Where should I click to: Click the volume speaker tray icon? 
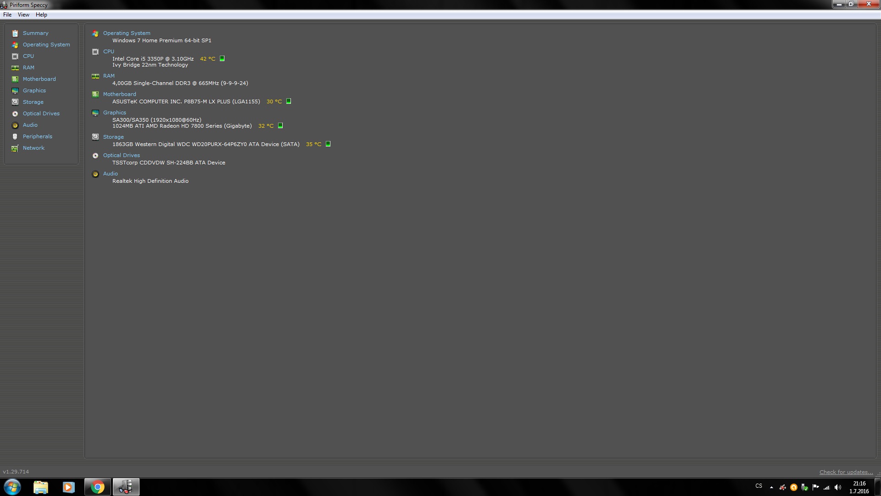[838, 487]
